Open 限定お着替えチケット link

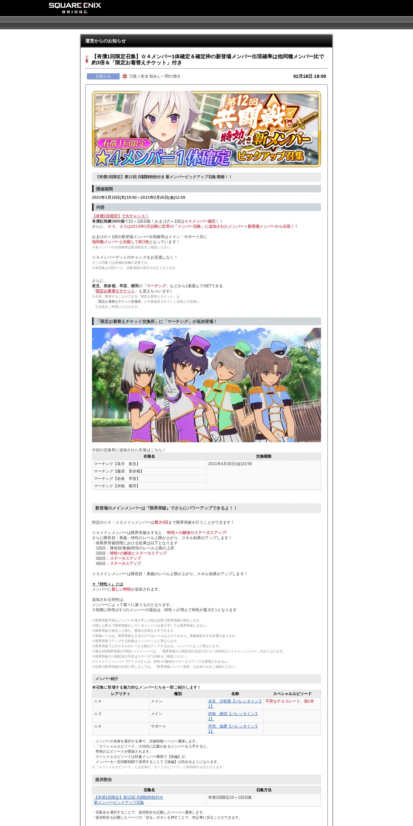(115, 291)
